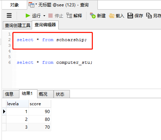Select the cell with score 70
This screenshot has width=161, height=140.
click(40, 127)
